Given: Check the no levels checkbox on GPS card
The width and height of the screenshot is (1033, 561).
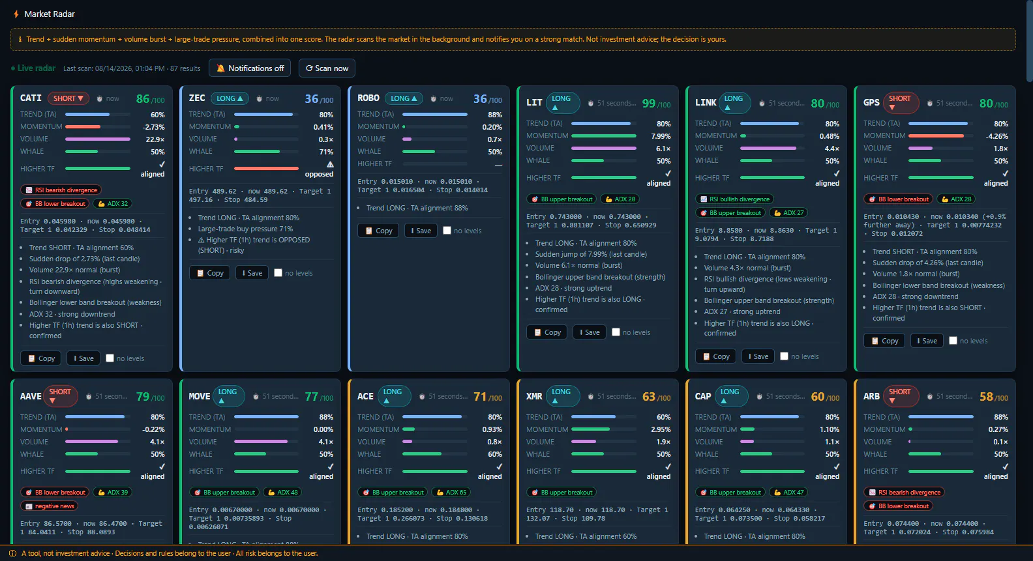Looking at the screenshot, I should (x=953, y=341).
